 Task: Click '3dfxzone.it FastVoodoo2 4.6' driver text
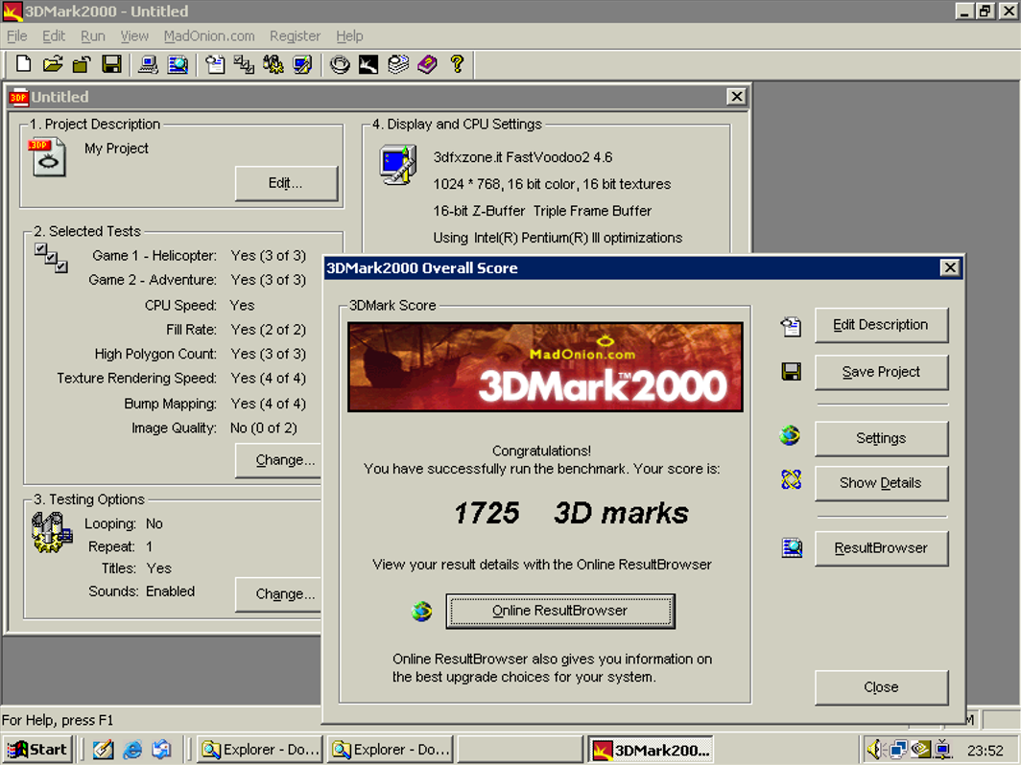pyautogui.click(x=523, y=157)
